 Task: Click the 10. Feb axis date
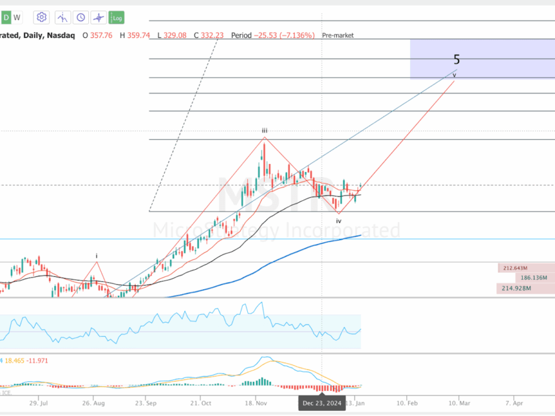(x=407, y=403)
